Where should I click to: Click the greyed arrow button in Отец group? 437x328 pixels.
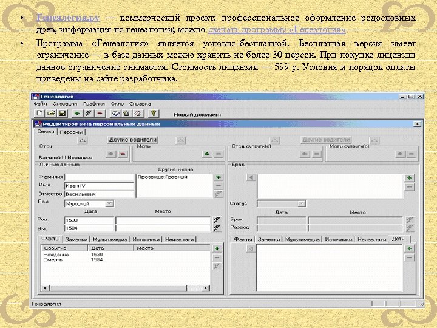click(x=111, y=154)
